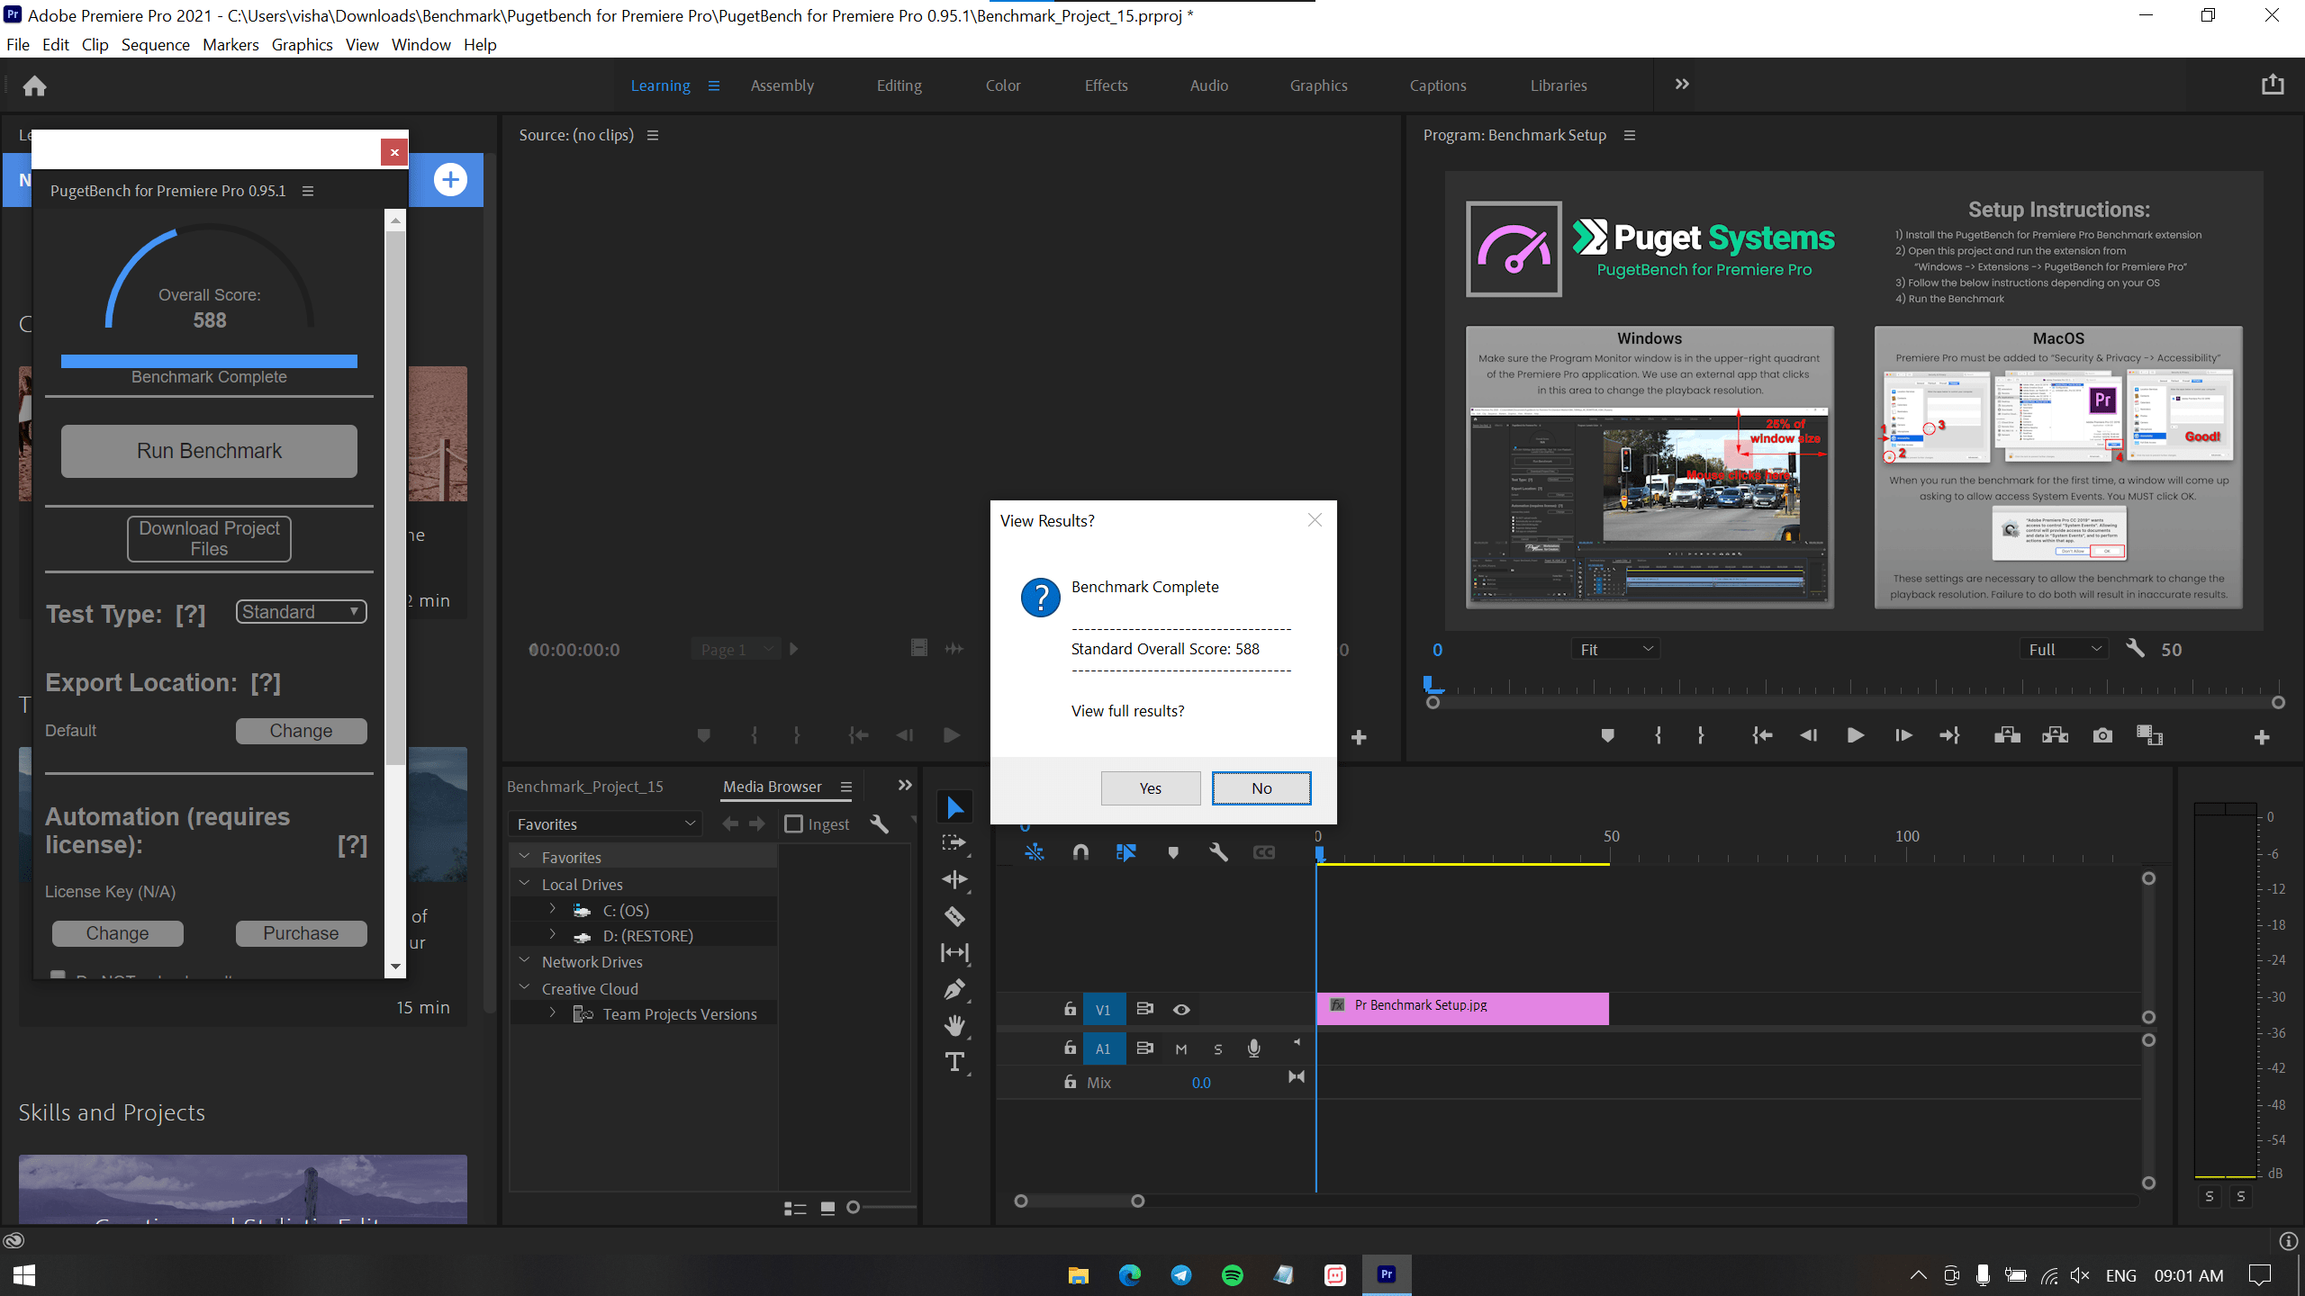Image resolution: width=2305 pixels, height=1296 pixels.
Task: Click the Run Benchmark button
Action: tap(209, 451)
